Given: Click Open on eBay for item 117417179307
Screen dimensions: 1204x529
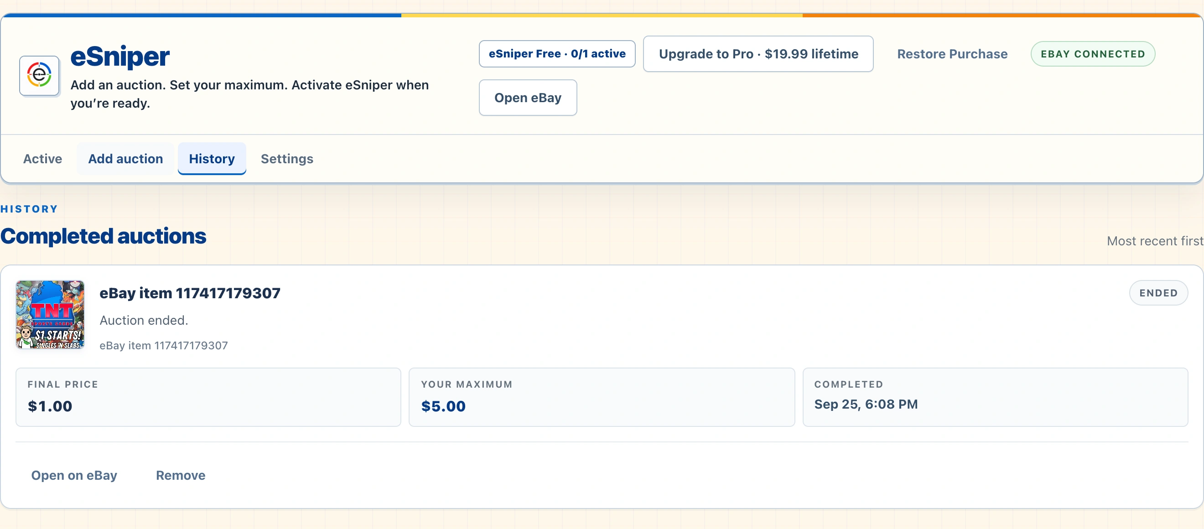Looking at the screenshot, I should click(74, 475).
